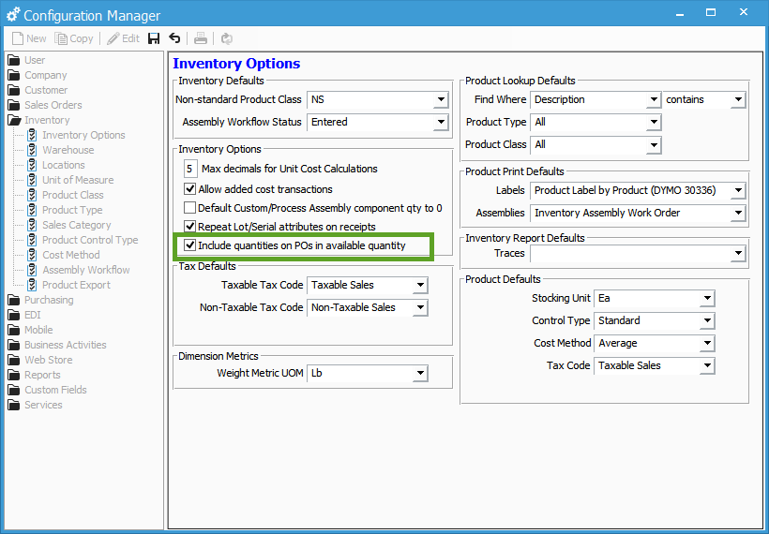Open Labels print default dropdown

[738, 190]
